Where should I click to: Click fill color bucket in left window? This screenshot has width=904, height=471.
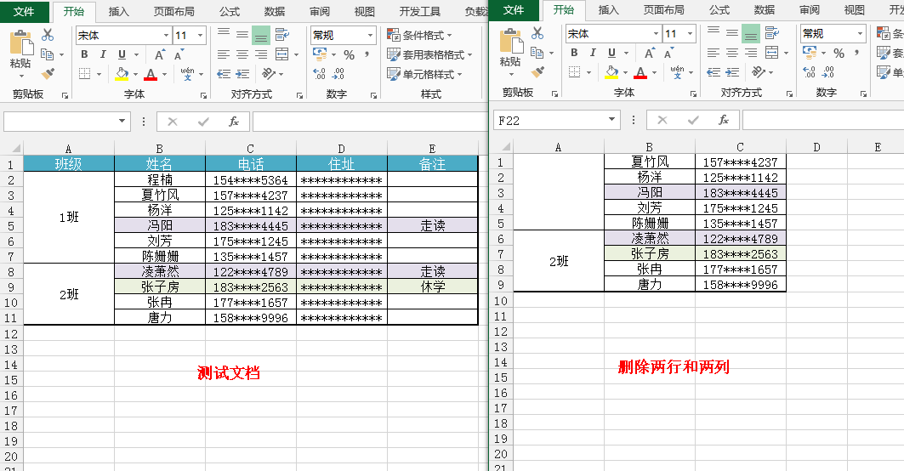(122, 74)
